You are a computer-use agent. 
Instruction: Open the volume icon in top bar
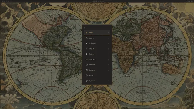(x=189, y=1)
